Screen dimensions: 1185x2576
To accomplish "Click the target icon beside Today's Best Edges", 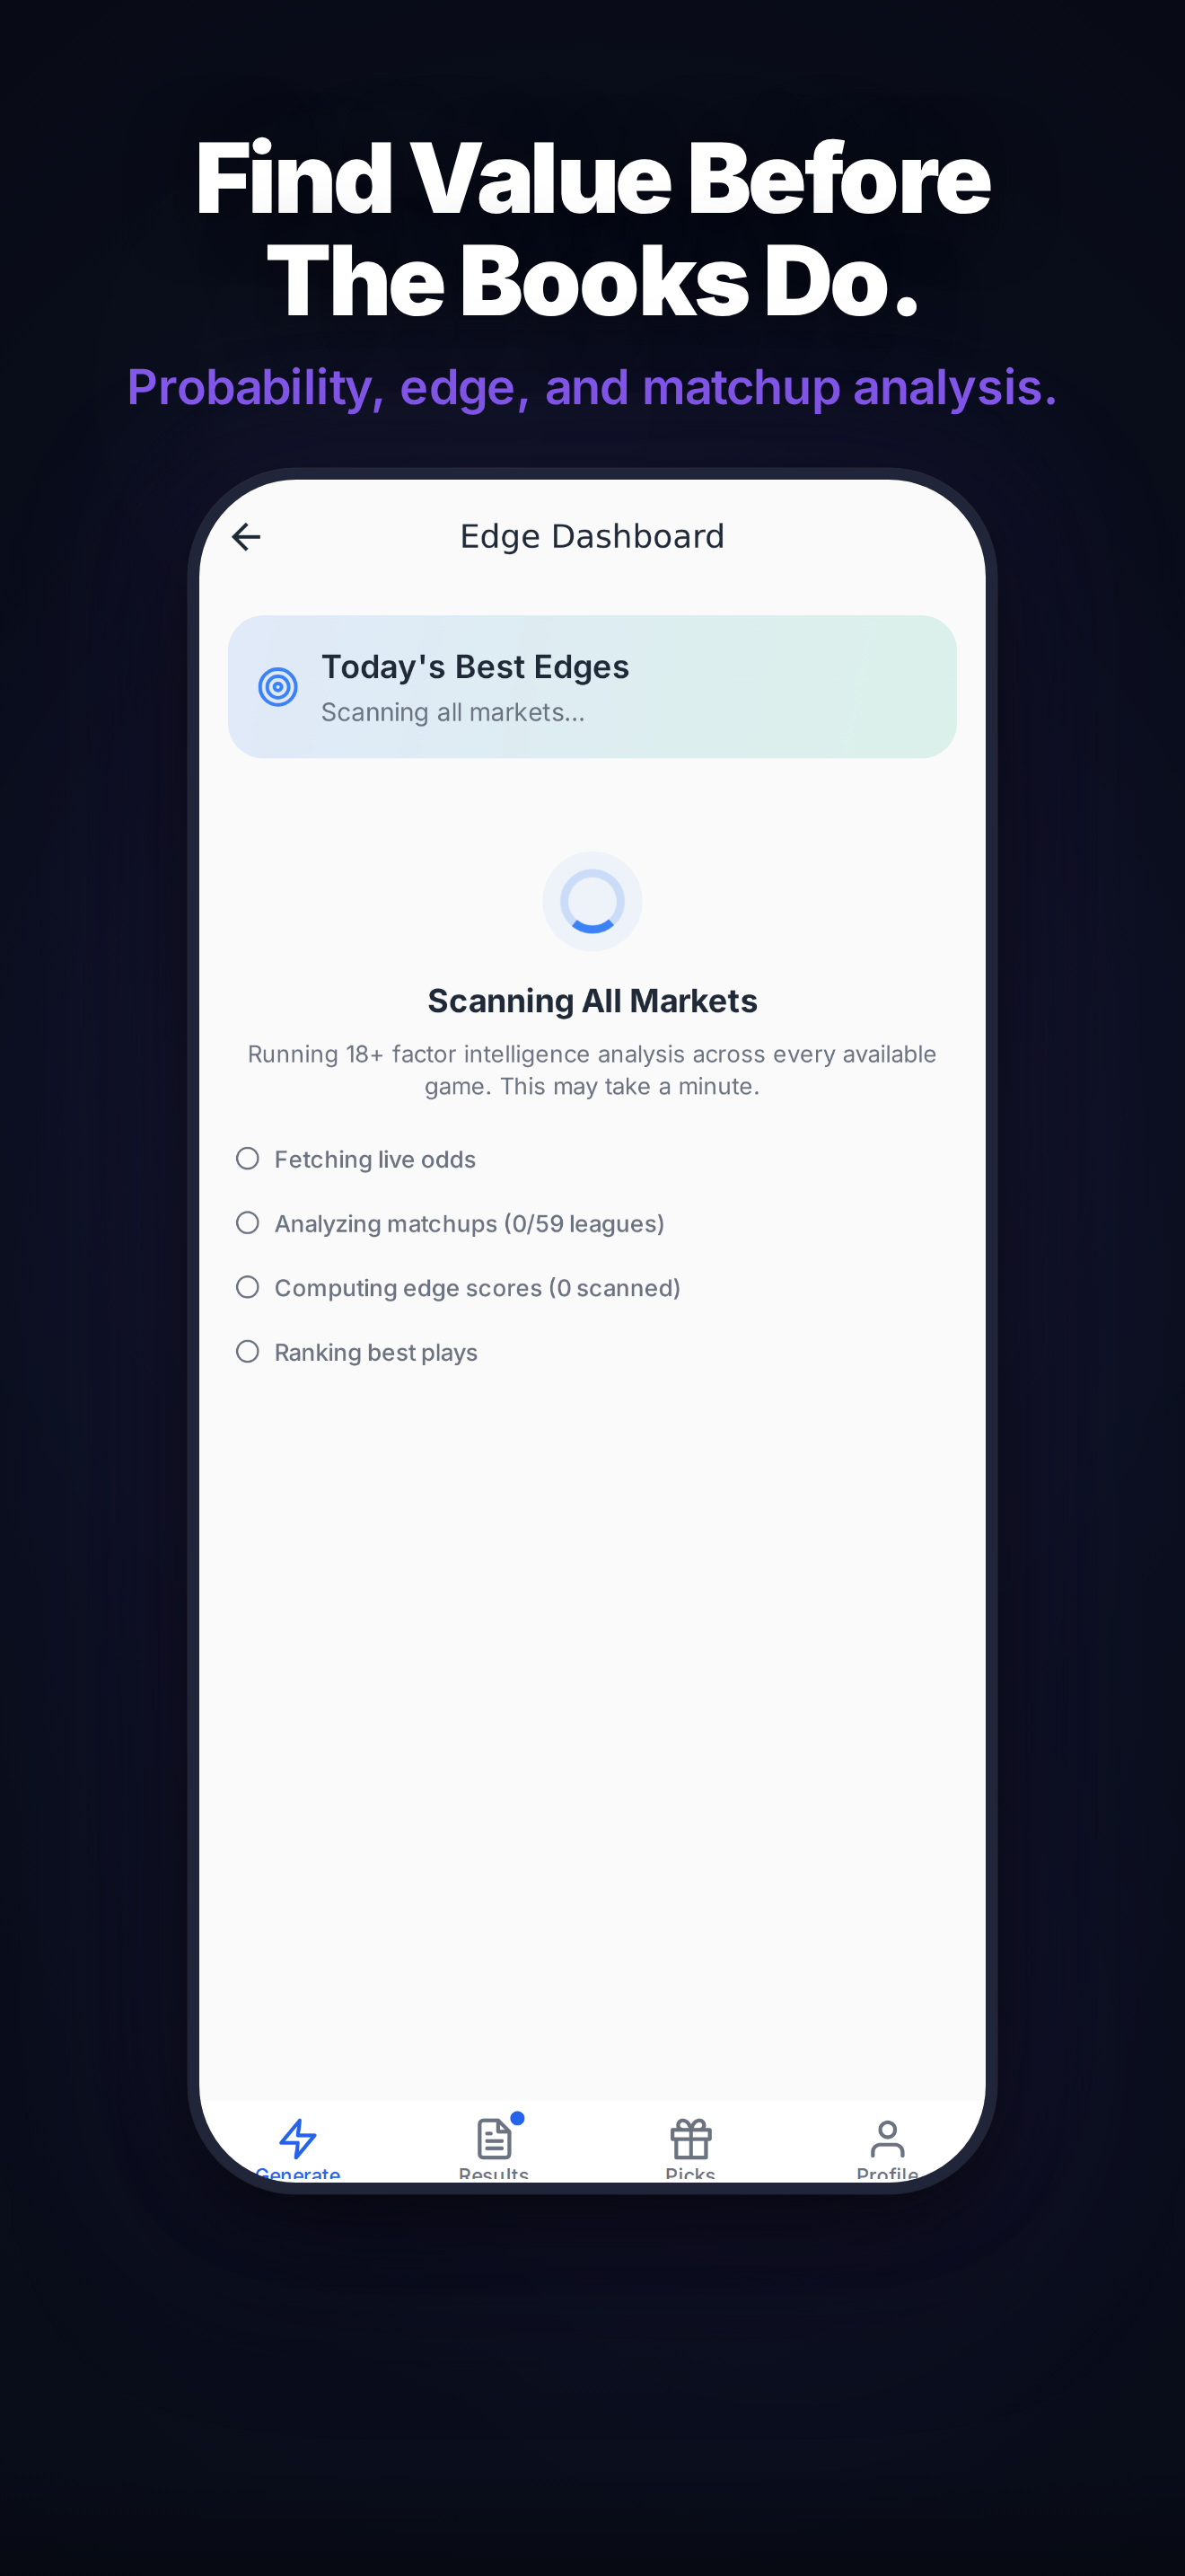I will point(277,687).
